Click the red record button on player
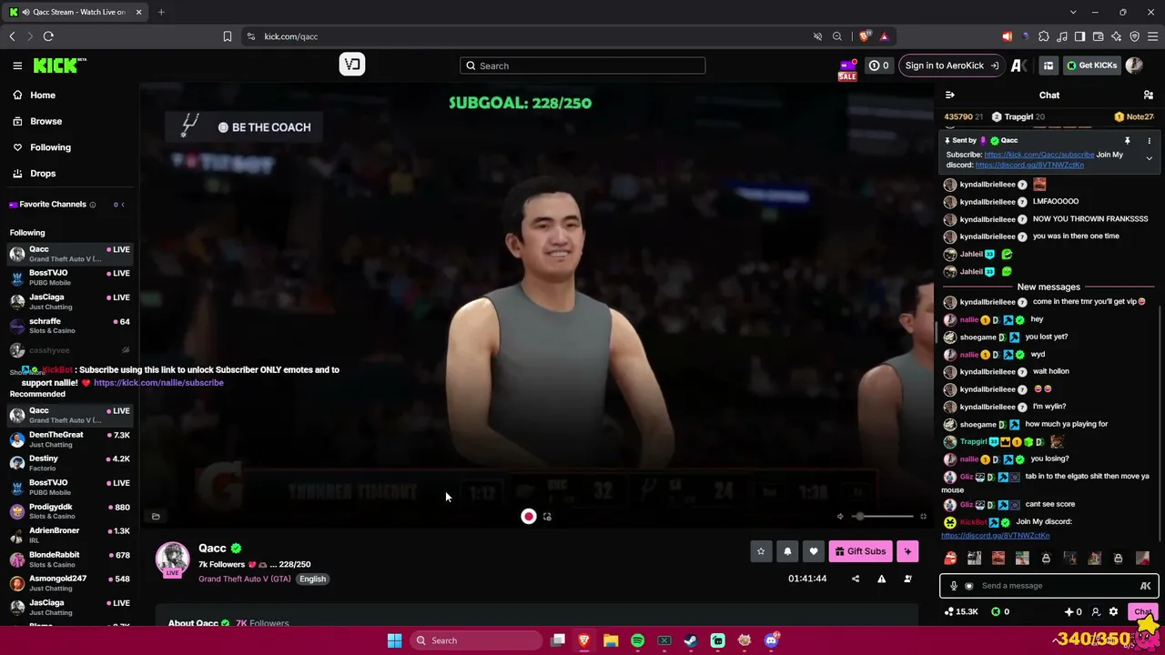Image resolution: width=1165 pixels, height=655 pixels. (x=529, y=517)
